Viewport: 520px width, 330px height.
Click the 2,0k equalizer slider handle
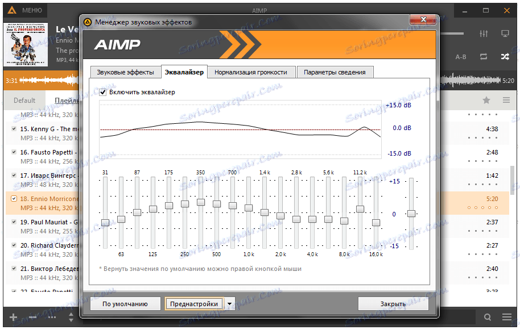click(x=280, y=216)
